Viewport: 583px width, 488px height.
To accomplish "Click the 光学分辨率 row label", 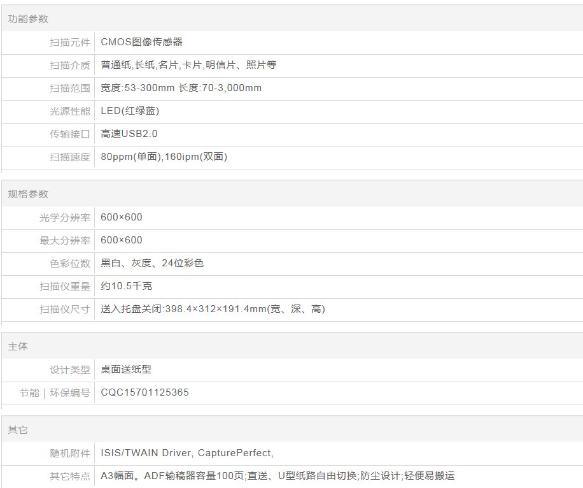I will pyautogui.click(x=65, y=217).
